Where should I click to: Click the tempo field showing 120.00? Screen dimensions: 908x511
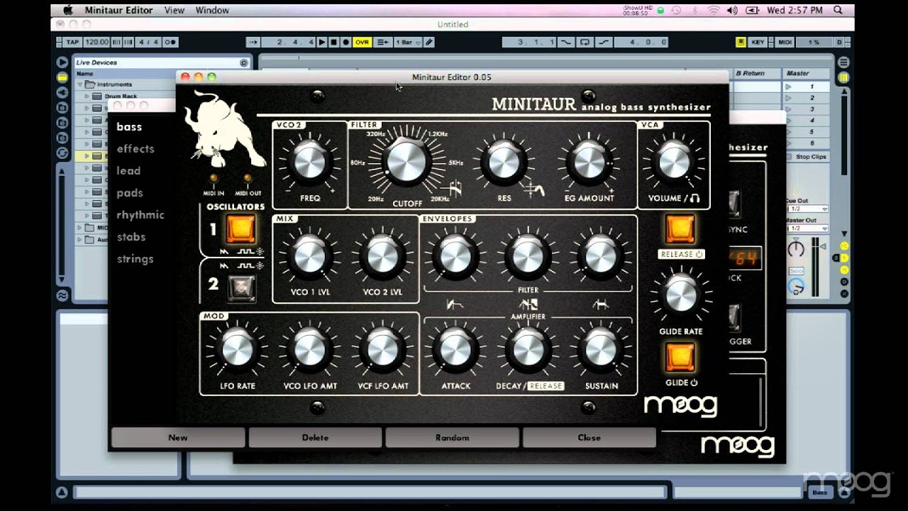tap(96, 43)
